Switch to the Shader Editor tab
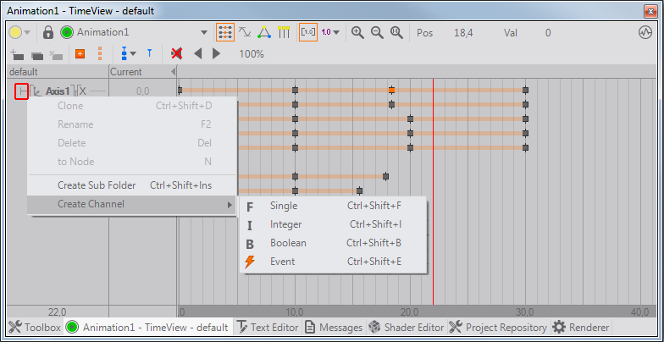This screenshot has height=342, width=664. (x=407, y=327)
